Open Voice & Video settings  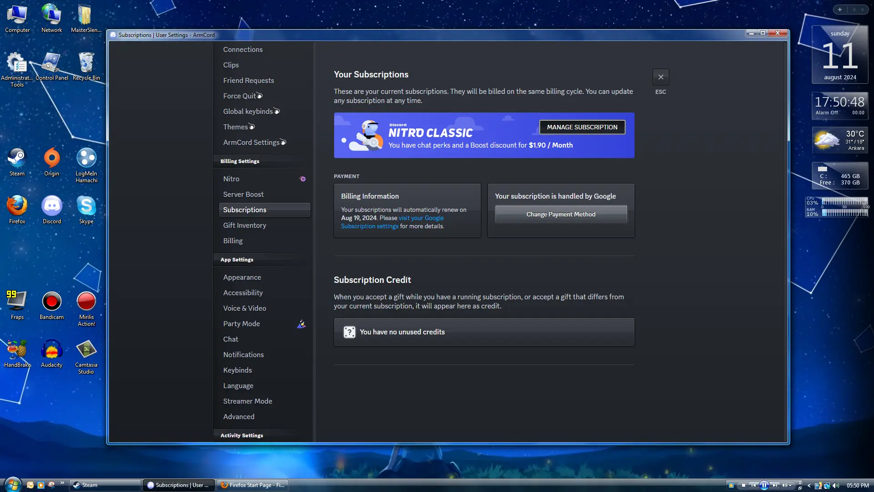point(244,308)
